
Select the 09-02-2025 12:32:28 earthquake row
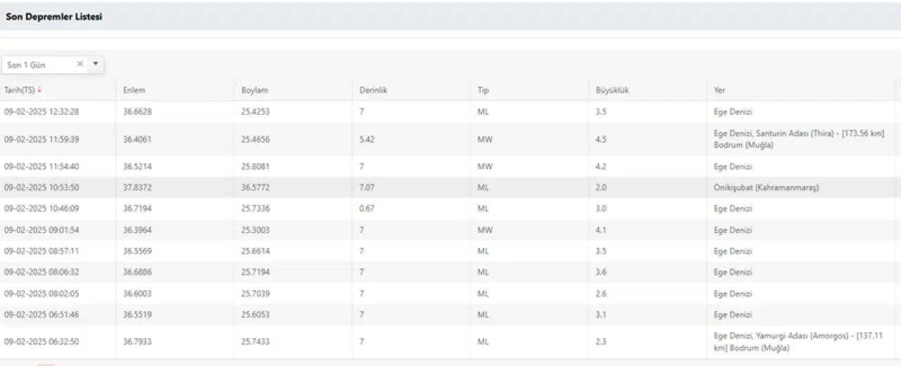click(450, 112)
